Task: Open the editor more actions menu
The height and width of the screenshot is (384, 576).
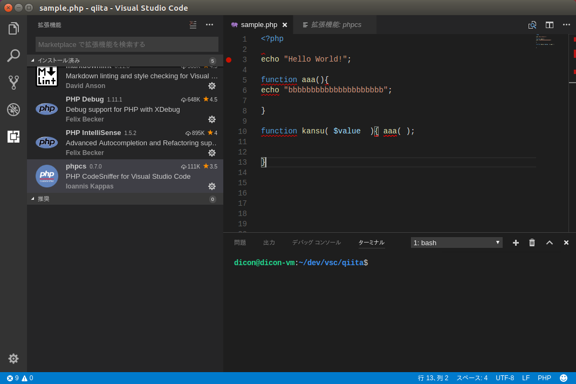Action: 566,25
